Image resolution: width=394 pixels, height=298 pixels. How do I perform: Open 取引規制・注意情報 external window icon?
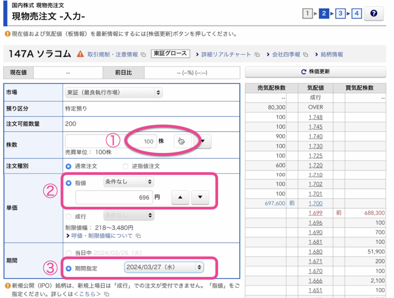(x=143, y=55)
